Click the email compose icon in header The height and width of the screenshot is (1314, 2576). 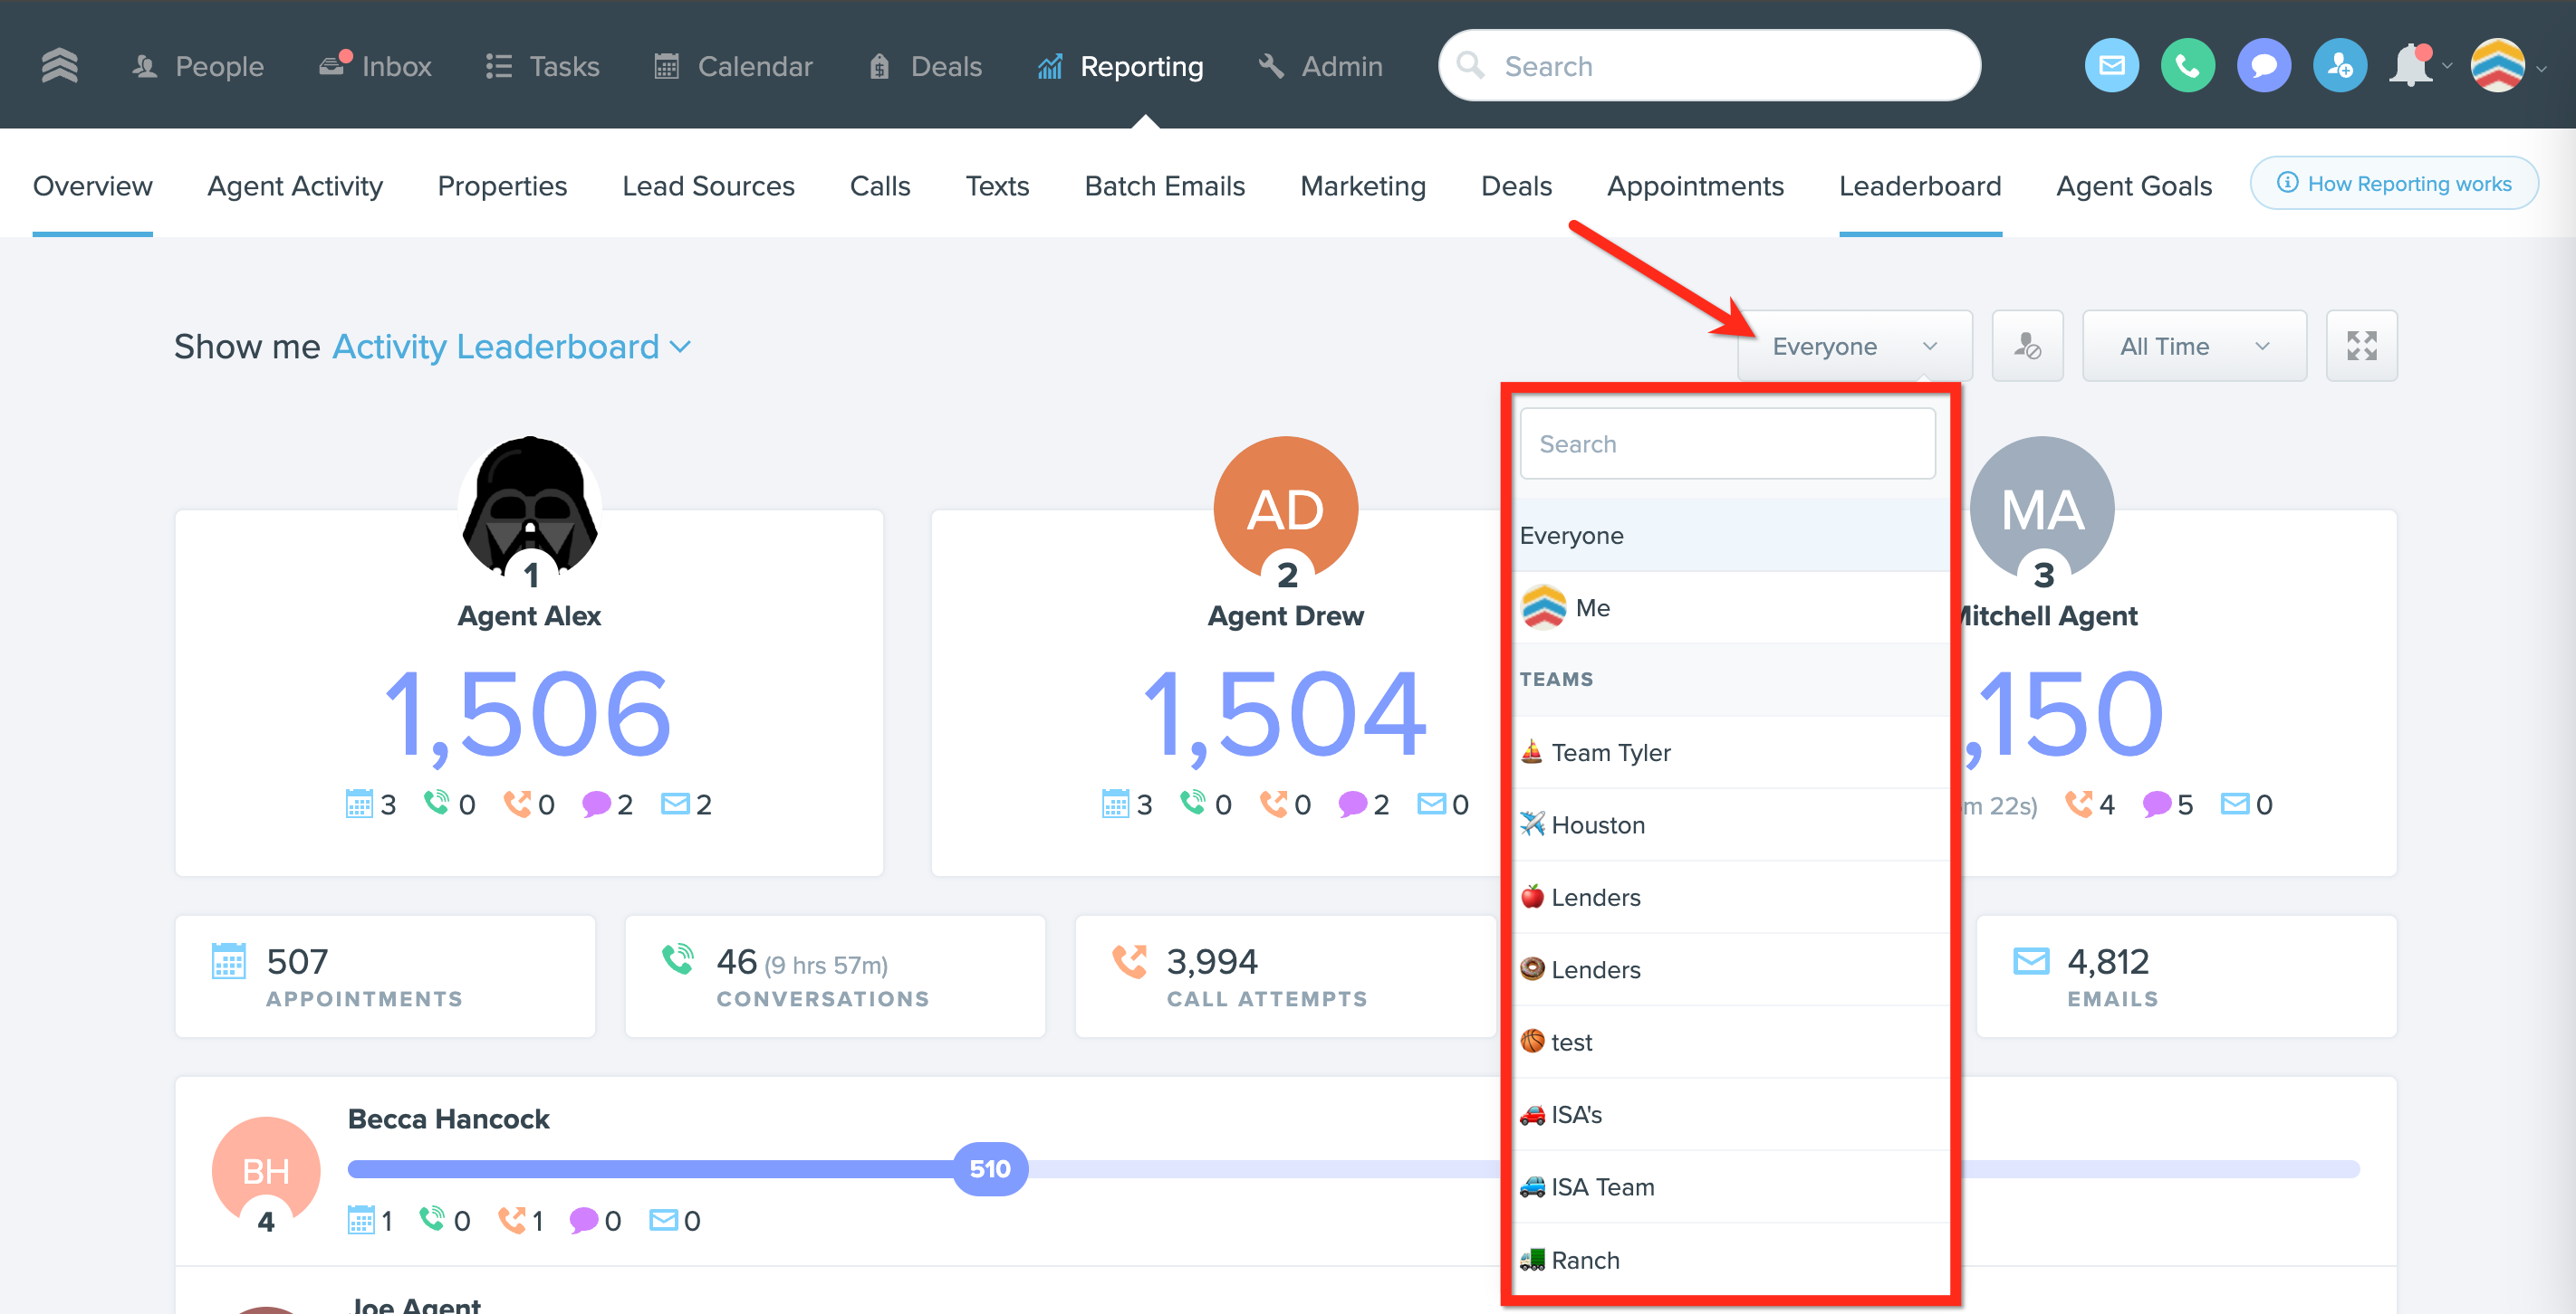2111,66
